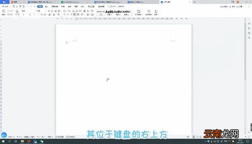Open the line spacing dropdown

click(82, 14)
